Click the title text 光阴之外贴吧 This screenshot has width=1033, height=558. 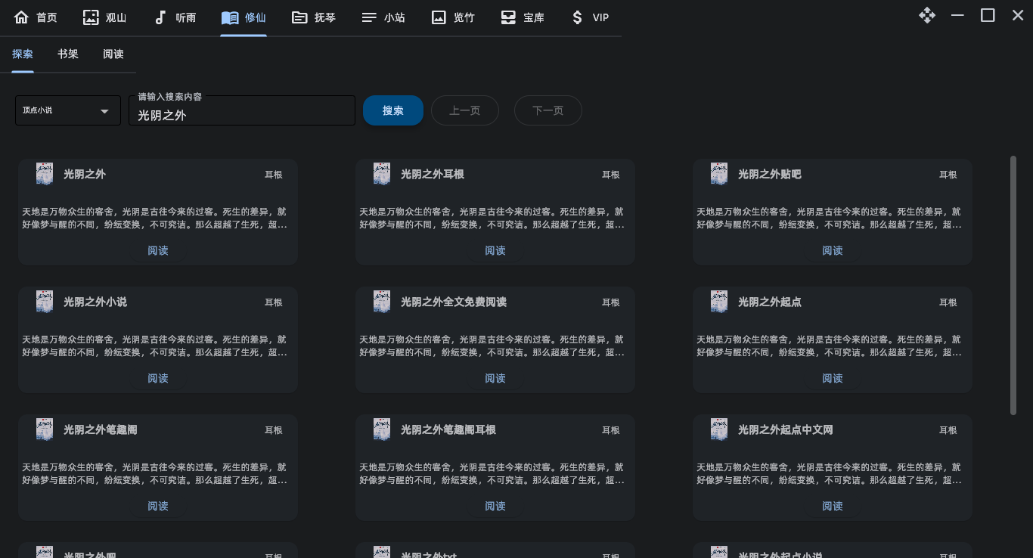[770, 174]
